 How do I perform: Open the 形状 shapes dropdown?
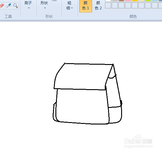point(44,5)
